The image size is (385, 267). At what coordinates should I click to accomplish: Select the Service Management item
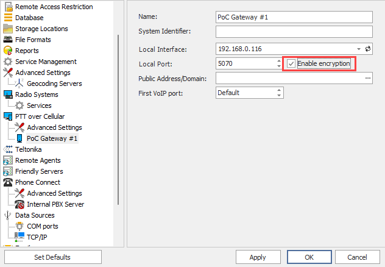pos(46,62)
